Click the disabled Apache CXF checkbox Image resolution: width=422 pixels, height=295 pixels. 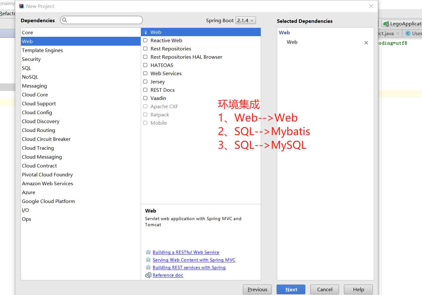pos(145,106)
